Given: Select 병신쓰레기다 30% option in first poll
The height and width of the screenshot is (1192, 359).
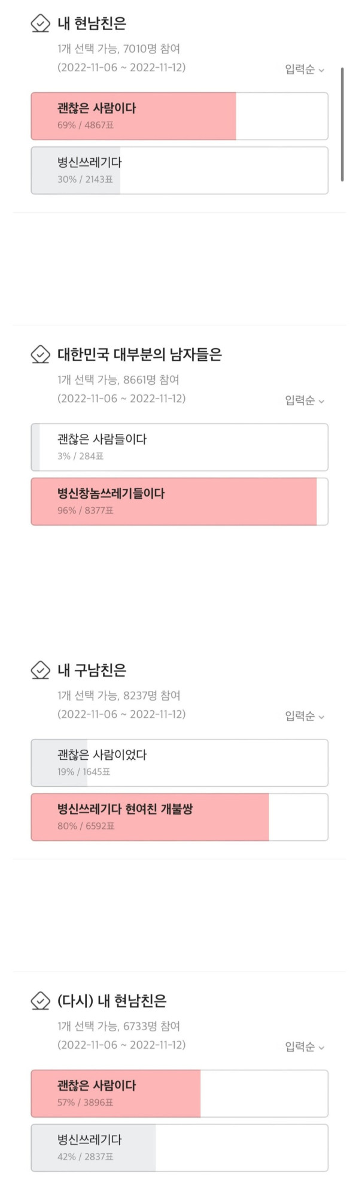Looking at the screenshot, I should (180, 170).
